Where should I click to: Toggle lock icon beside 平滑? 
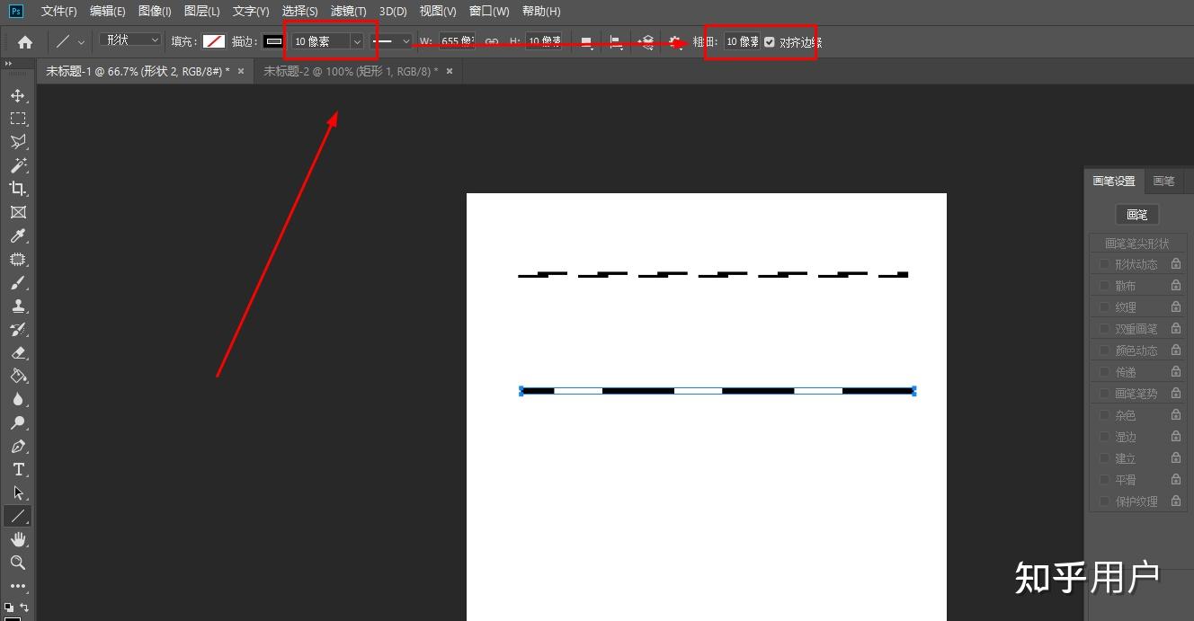click(1175, 479)
